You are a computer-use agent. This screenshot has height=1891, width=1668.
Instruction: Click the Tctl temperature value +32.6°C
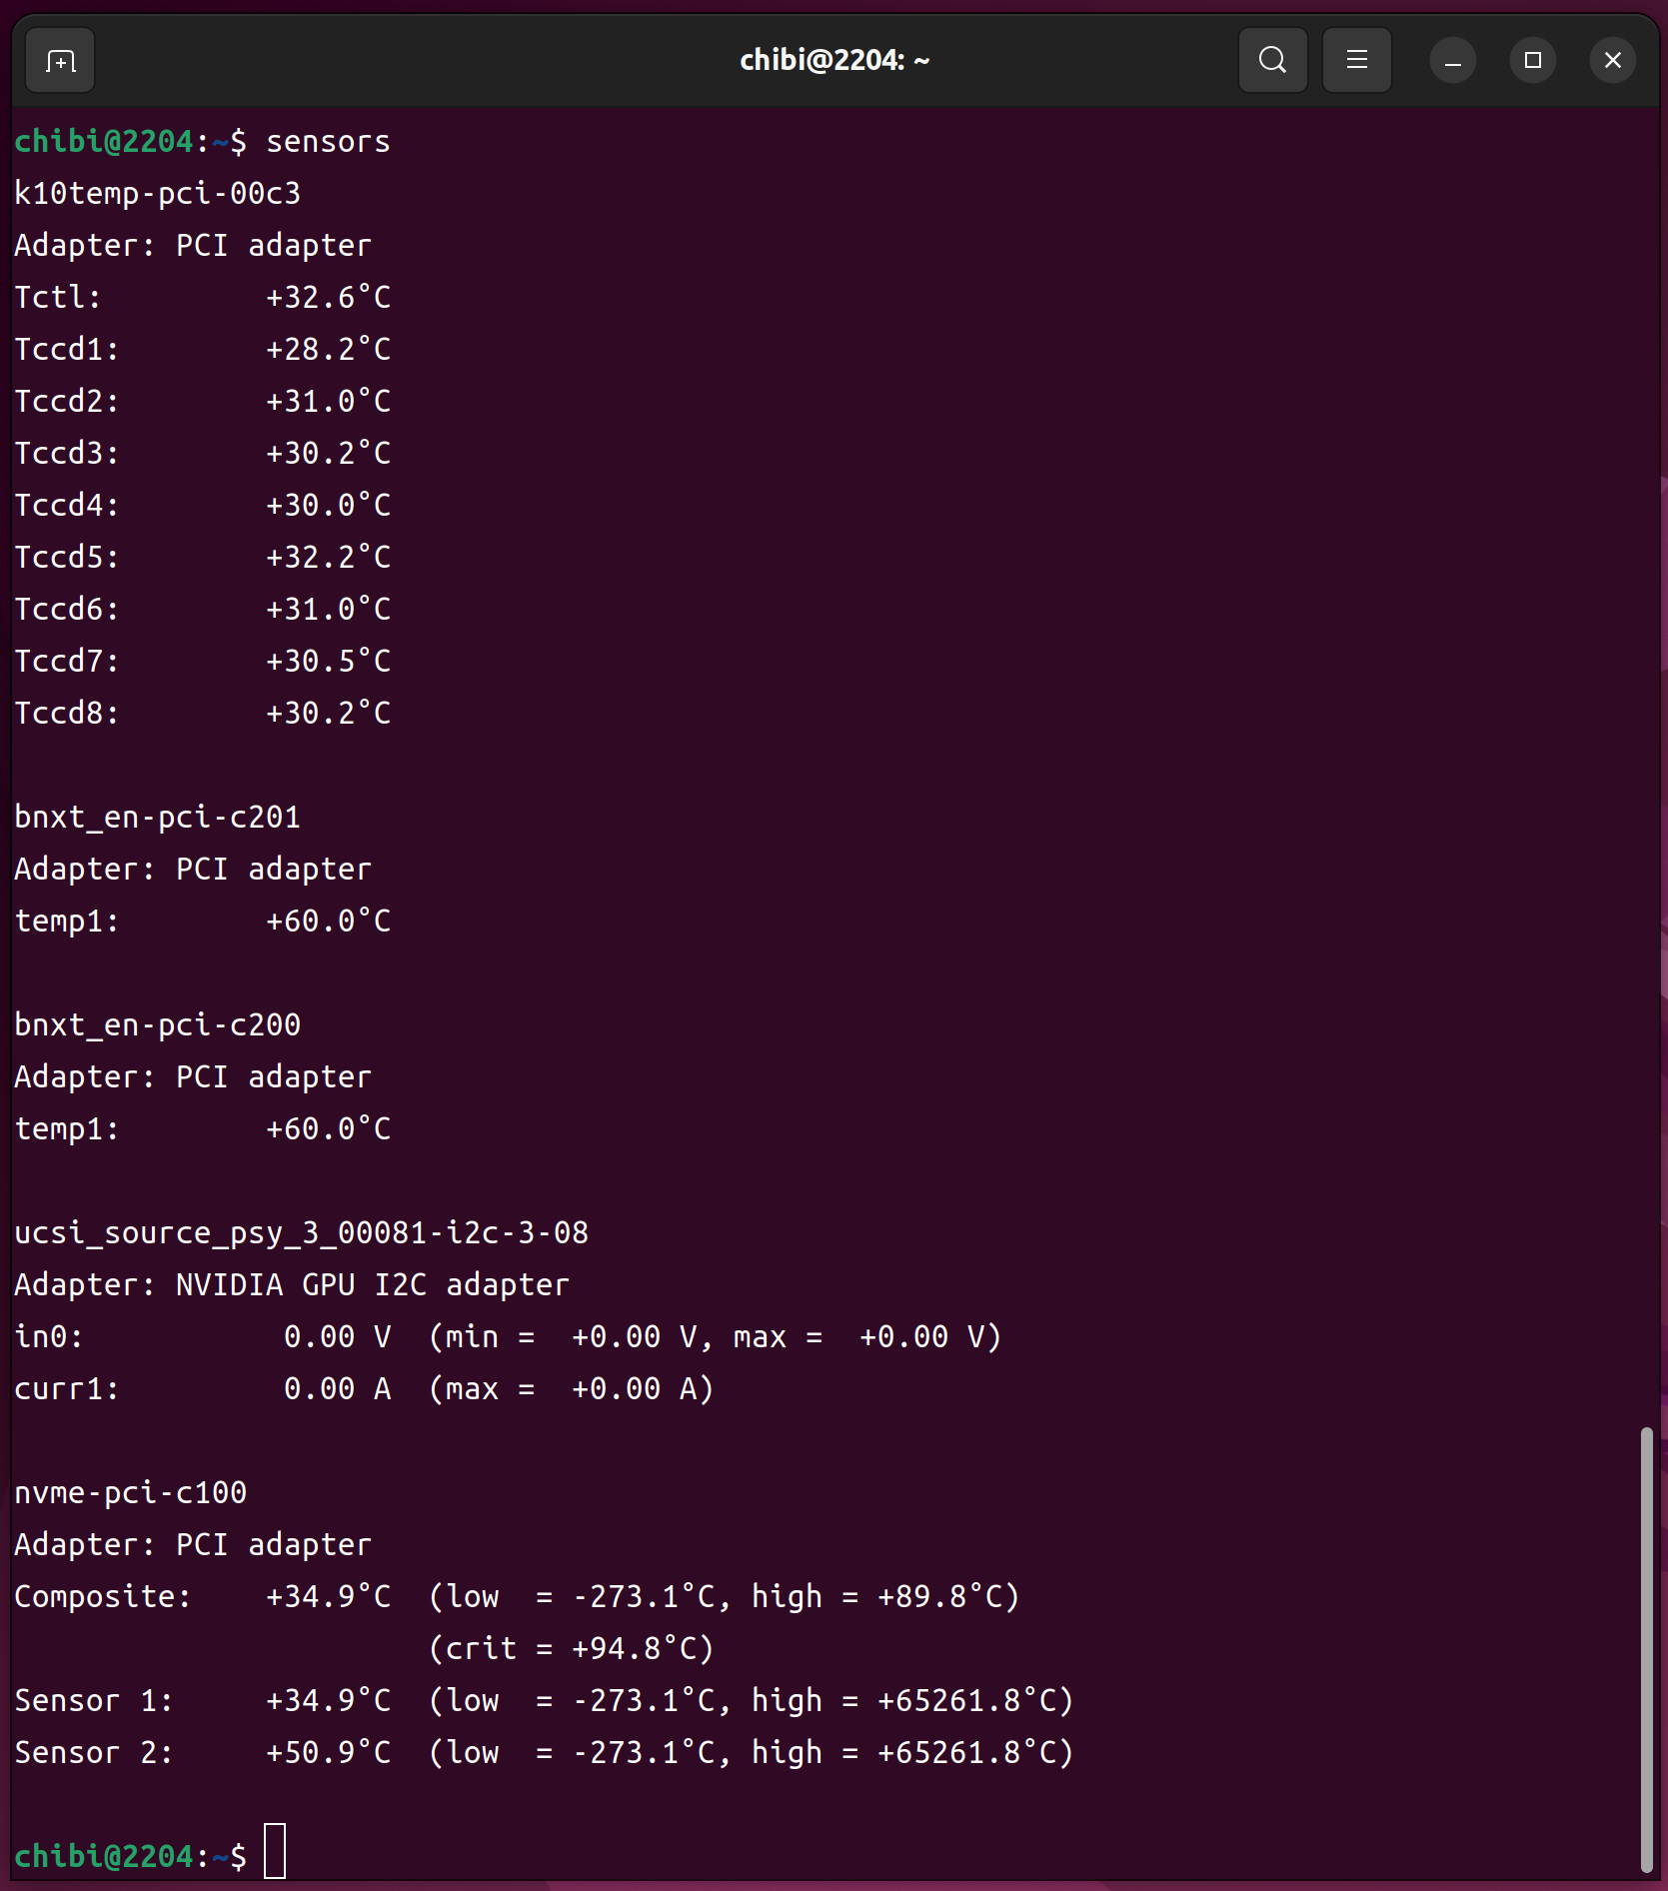pos(328,298)
